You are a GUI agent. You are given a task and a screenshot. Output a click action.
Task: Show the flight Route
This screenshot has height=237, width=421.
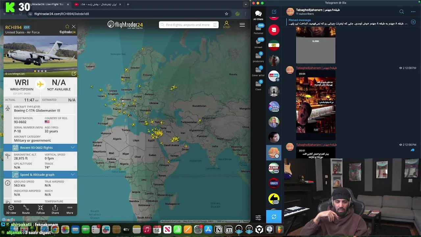tap(26, 209)
